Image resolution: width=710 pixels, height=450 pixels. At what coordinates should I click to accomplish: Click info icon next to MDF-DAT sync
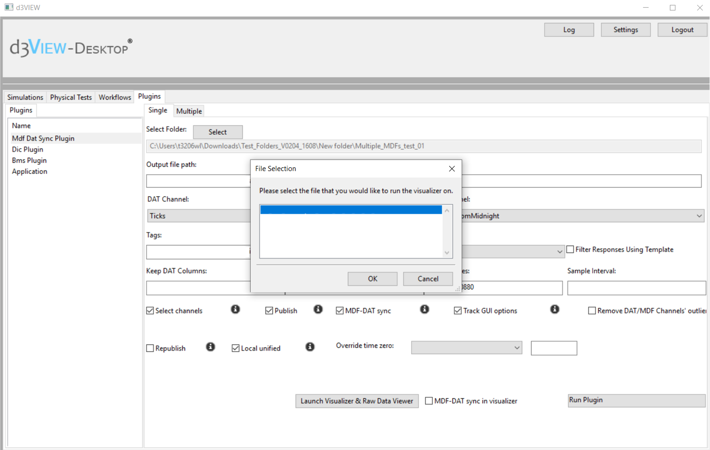point(424,309)
